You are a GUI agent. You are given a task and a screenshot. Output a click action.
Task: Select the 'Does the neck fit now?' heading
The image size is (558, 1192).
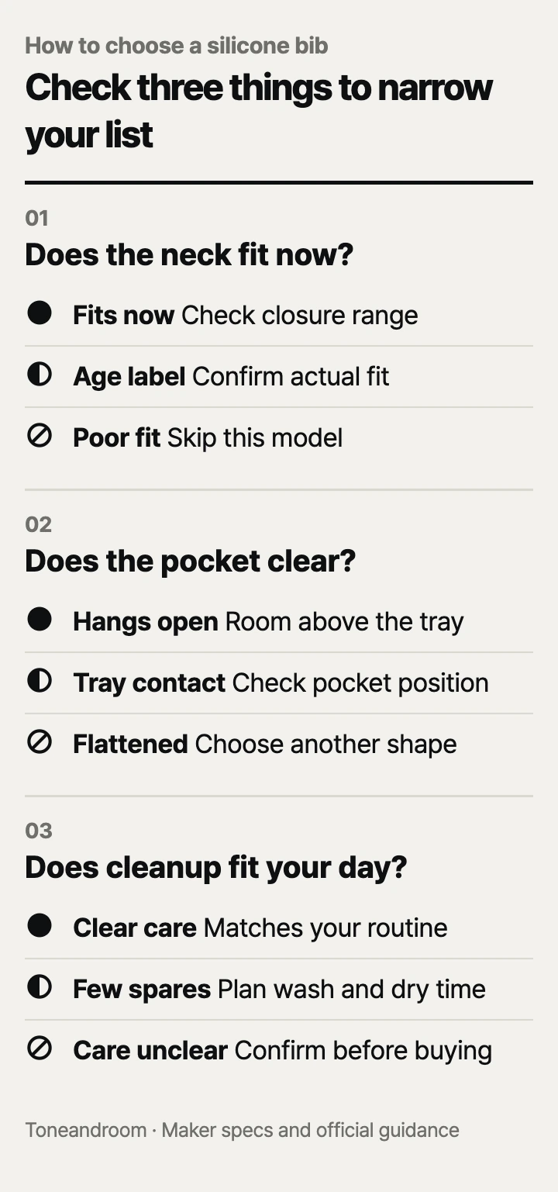189,254
